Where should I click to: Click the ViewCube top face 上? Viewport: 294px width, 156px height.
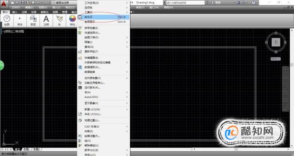coord(276,42)
